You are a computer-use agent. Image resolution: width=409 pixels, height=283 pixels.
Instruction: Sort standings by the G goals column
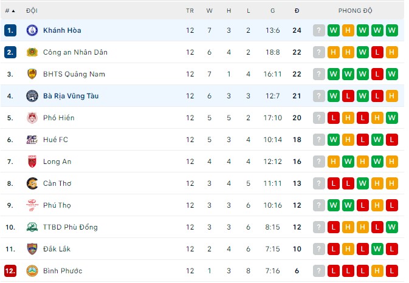coord(273,11)
